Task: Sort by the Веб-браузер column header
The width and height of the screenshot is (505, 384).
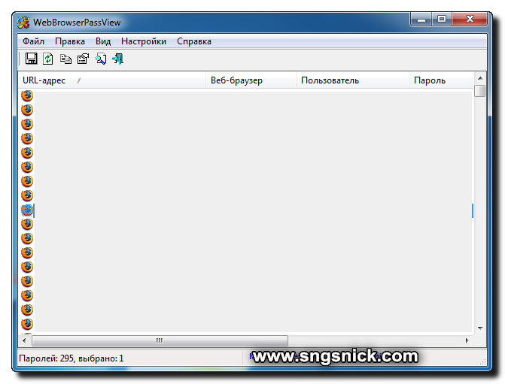Action: pos(251,80)
